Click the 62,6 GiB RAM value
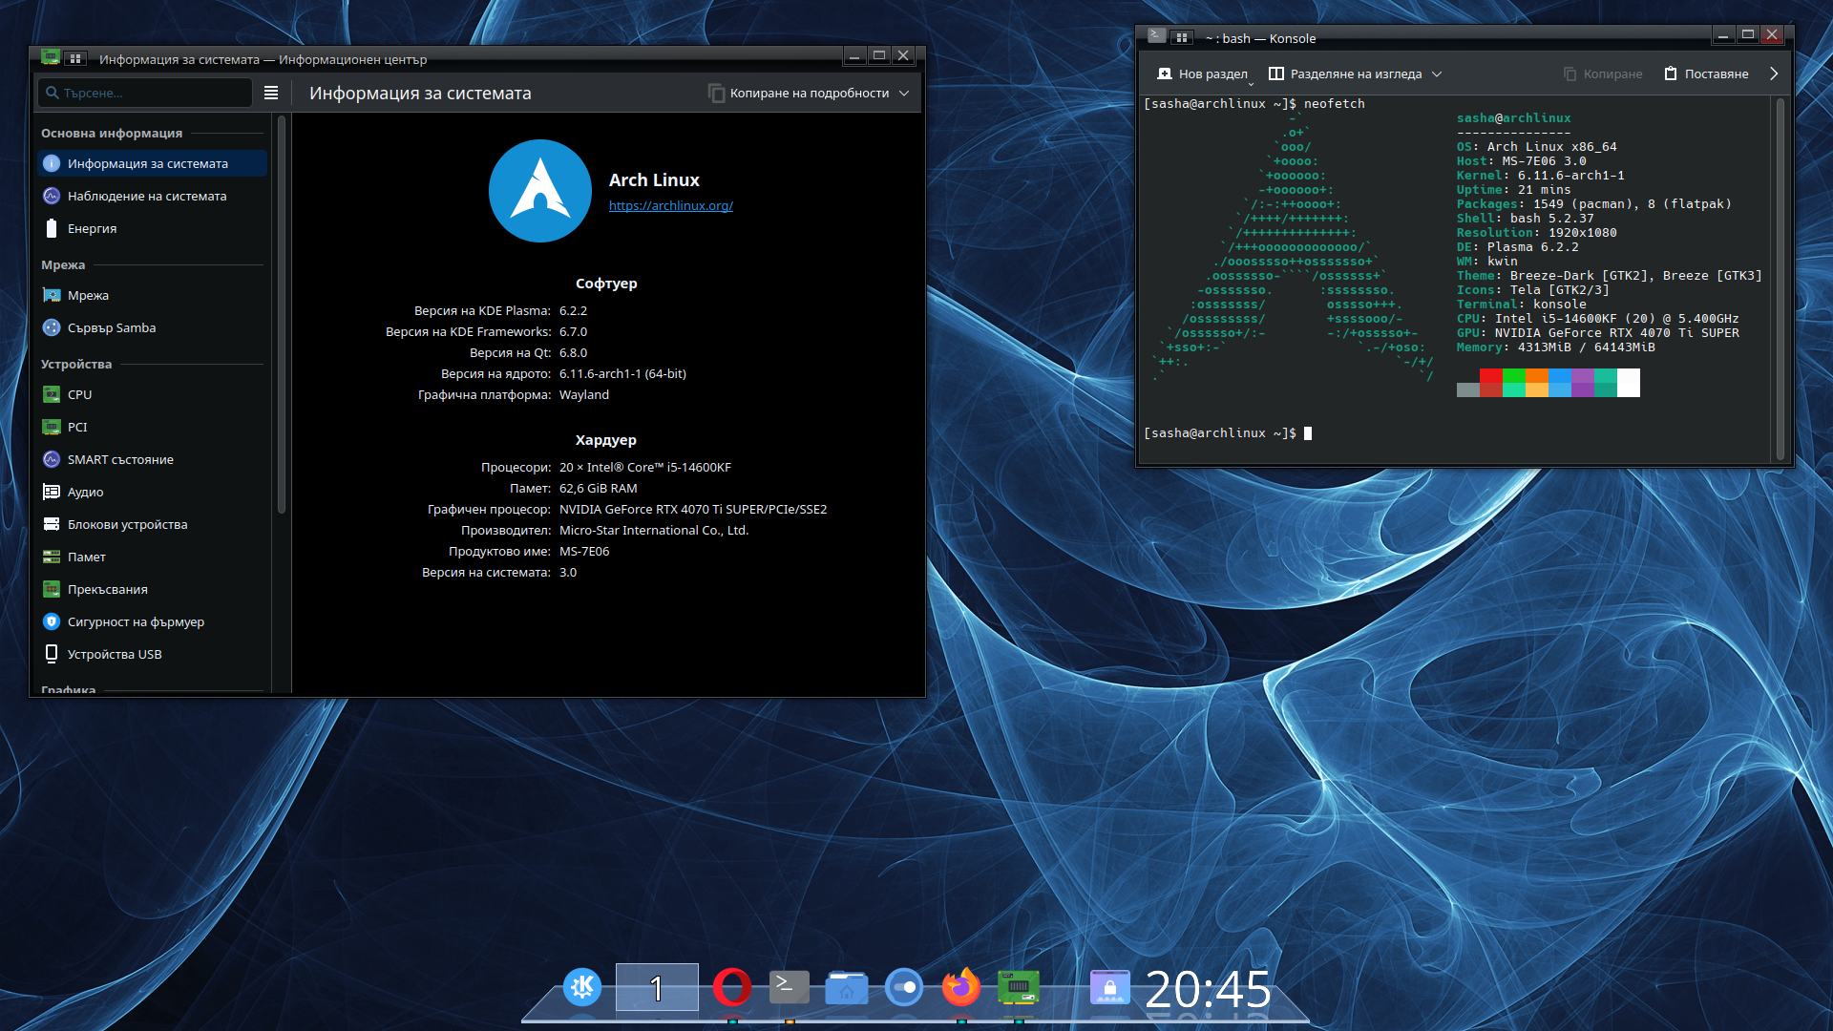This screenshot has width=1833, height=1031. 599,488
